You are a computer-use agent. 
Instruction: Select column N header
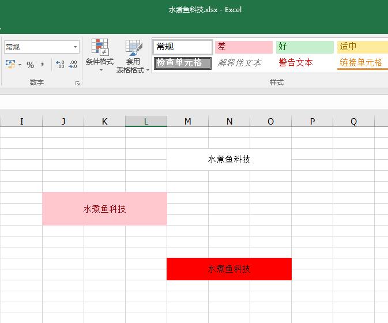coord(229,121)
